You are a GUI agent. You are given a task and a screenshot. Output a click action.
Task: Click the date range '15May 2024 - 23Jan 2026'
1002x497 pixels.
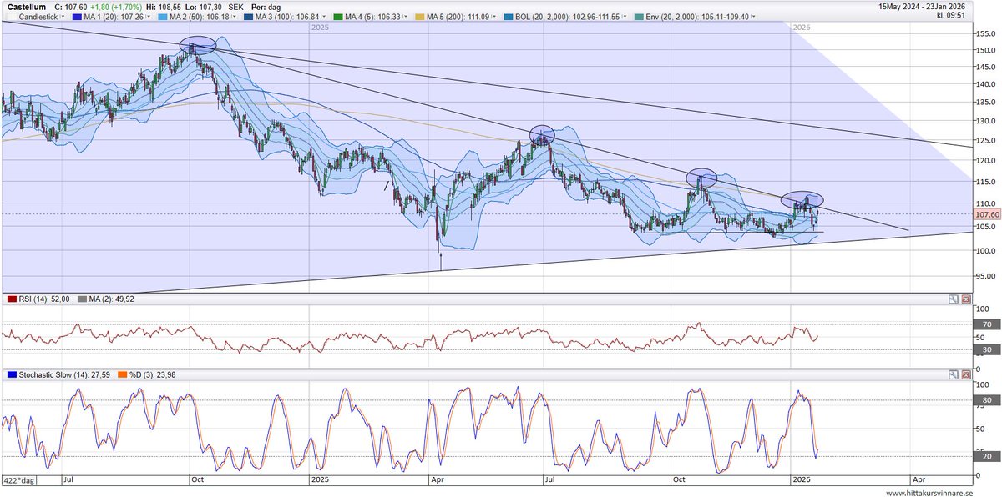(922, 7)
